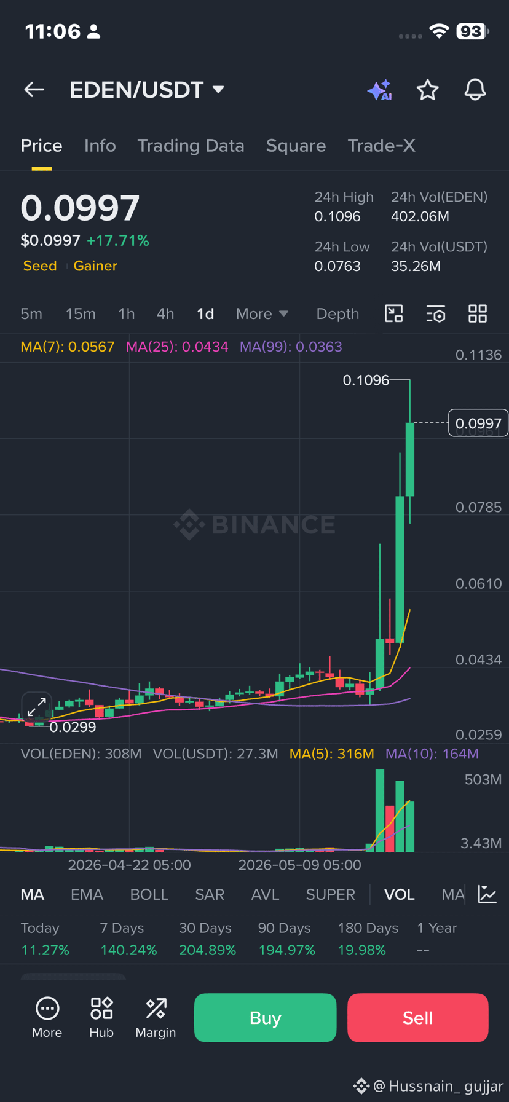Open the Margin trading icon
The image size is (509, 1102).
coord(156,1018)
